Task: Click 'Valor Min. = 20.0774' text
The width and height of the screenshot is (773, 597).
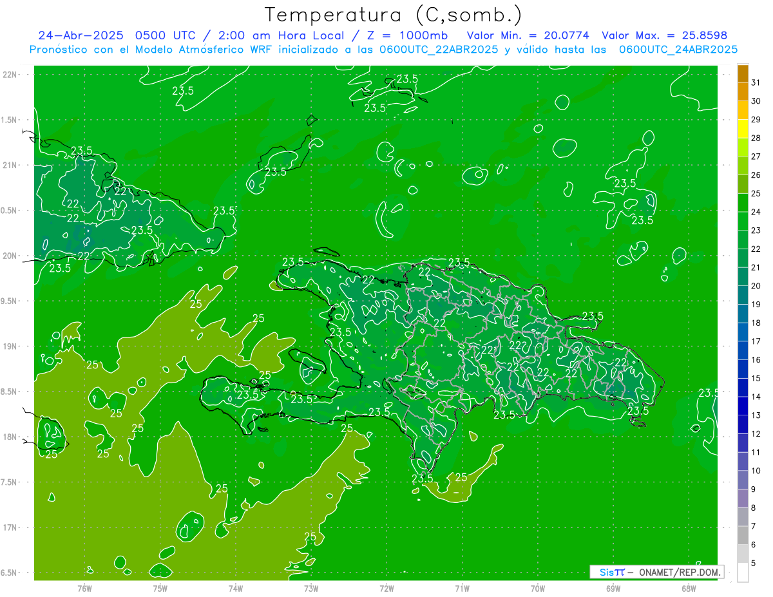Action: point(528,35)
